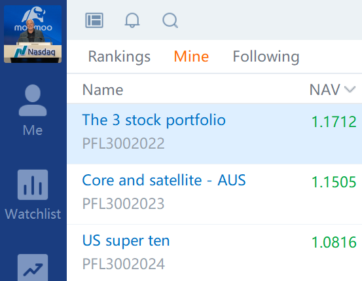Click the 1.1712 NAV value

[334, 122]
